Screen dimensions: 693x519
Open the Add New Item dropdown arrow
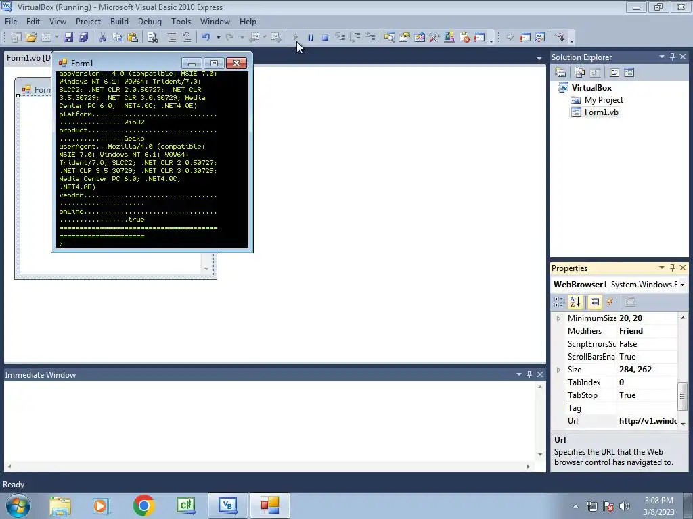(x=57, y=38)
